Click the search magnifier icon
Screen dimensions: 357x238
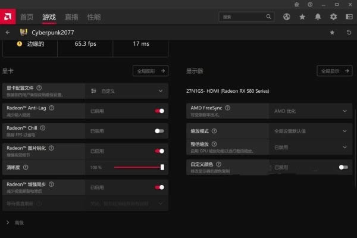click(x=269, y=17)
